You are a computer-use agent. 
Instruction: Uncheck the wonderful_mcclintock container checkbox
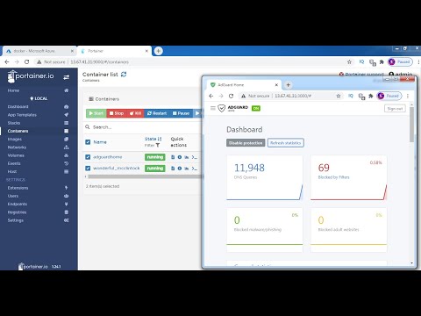click(88, 169)
